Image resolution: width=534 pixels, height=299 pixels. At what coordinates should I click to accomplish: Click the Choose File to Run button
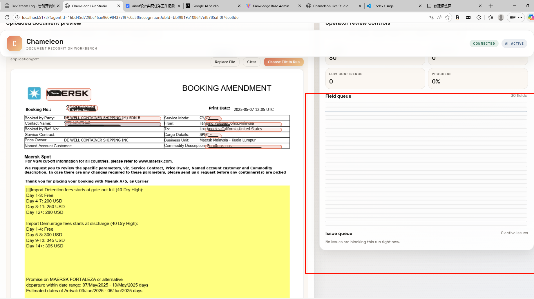click(x=284, y=62)
